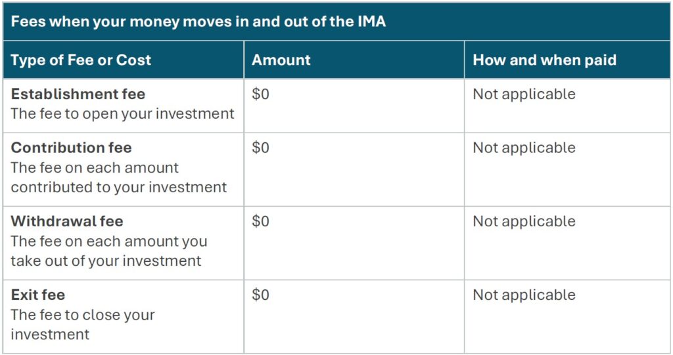Click the $0 amount for Exit fee
Viewport: 673px width, 355px height.
(260, 295)
